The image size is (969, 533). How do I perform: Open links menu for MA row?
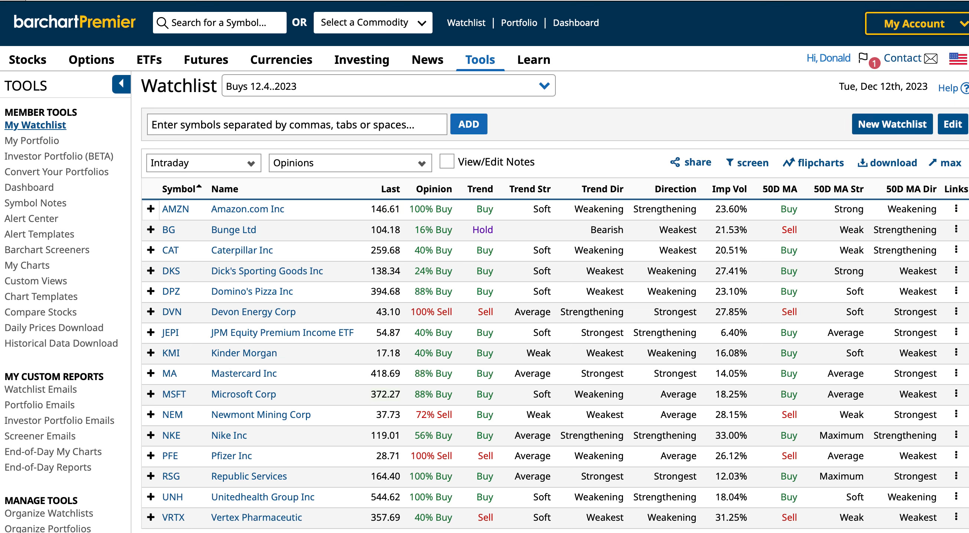(x=956, y=373)
